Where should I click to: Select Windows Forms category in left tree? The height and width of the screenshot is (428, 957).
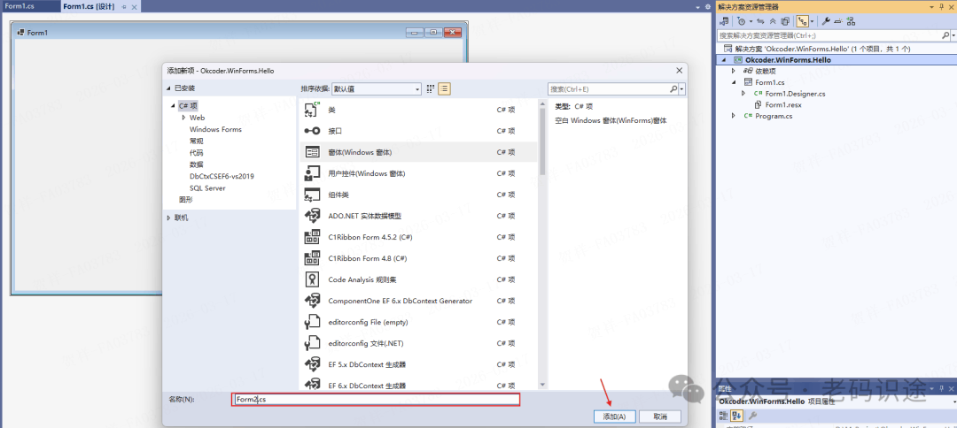[215, 129]
